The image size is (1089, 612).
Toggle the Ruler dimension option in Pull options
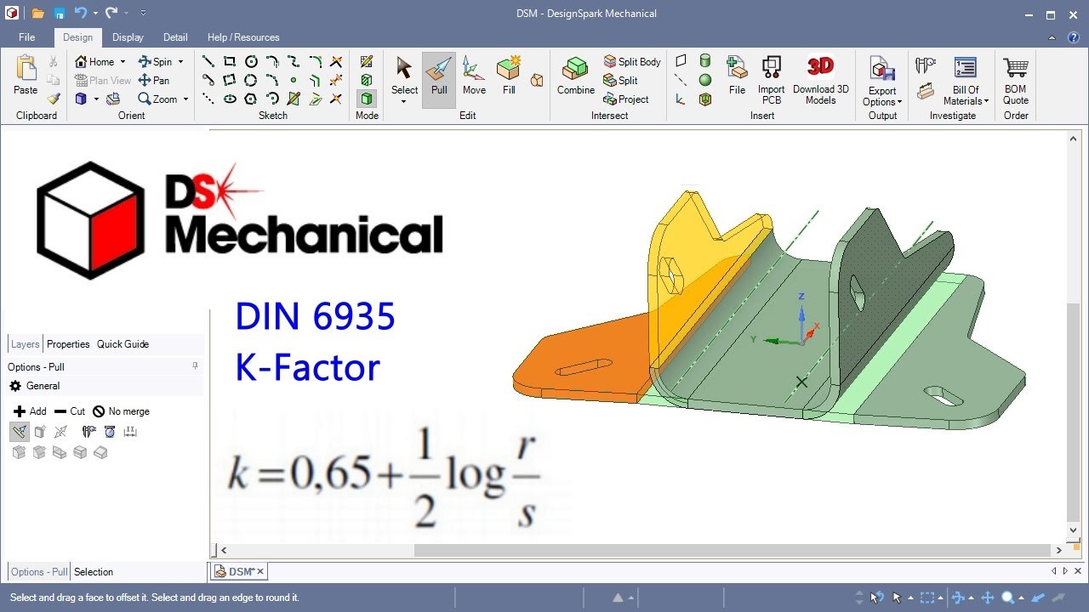(130, 432)
